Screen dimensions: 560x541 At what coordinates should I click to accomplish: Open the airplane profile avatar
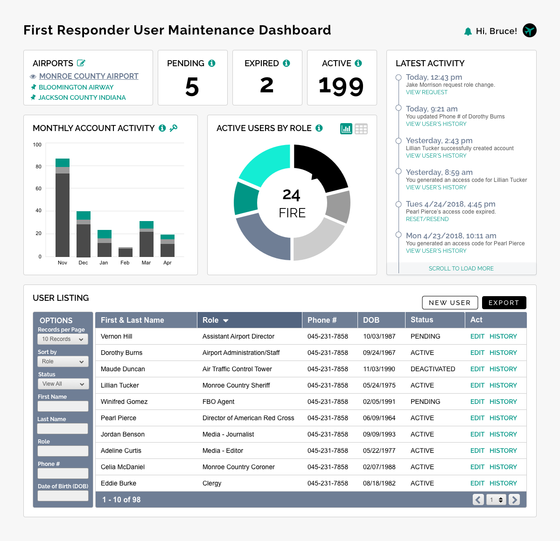pos(530,30)
